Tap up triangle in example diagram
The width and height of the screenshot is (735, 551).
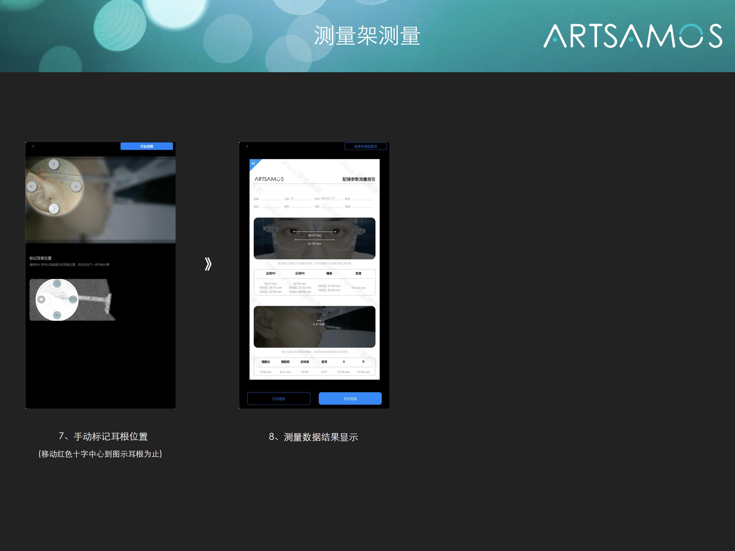[57, 284]
